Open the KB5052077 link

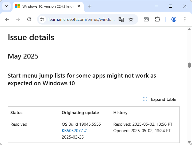tap(72, 131)
